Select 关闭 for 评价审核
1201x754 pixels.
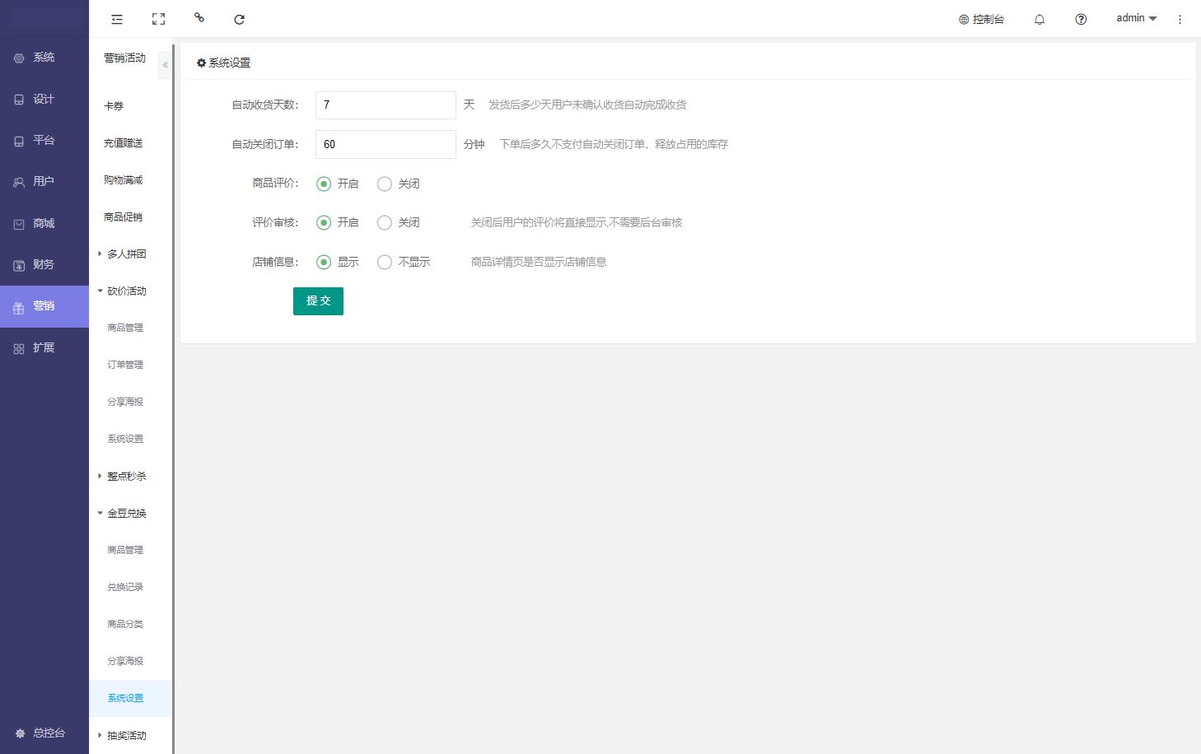[x=385, y=222]
